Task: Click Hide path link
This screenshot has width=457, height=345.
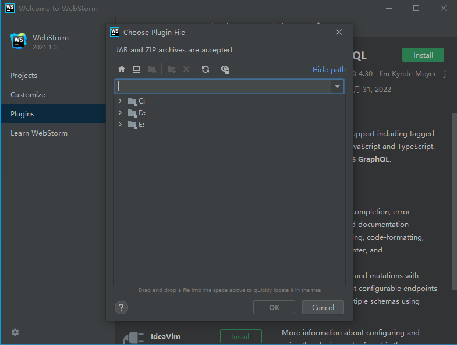Action: [329, 70]
